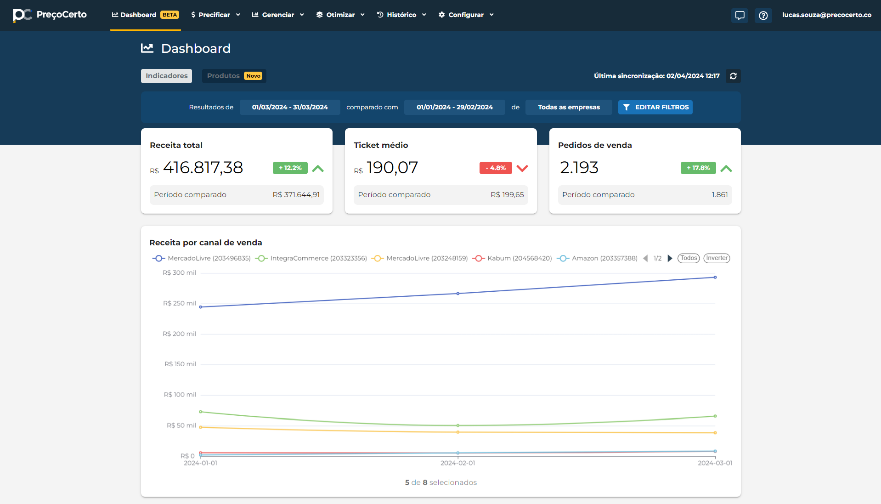
Task: Click the R$ 300 mil axis label
Action: (x=180, y=273)
